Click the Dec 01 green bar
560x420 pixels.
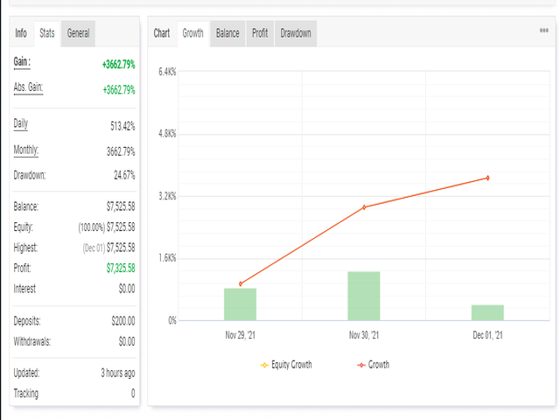[x=487, y=312]
